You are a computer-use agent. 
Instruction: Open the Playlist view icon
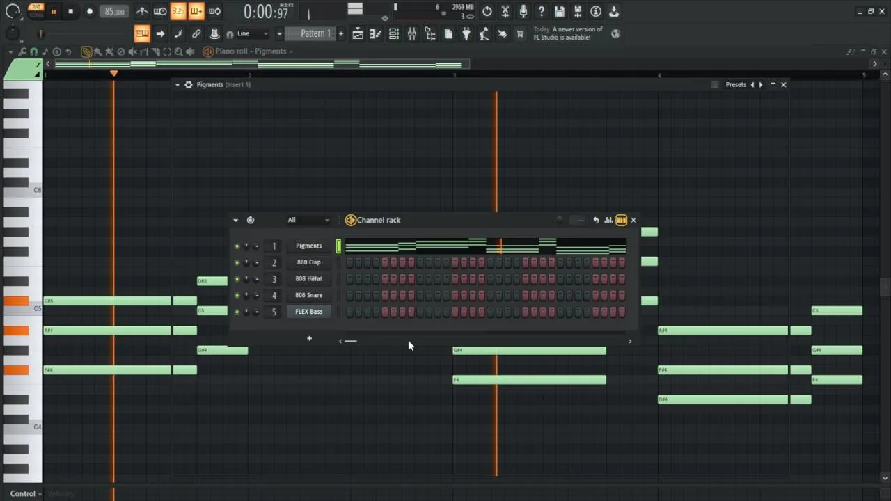point(358,33)
